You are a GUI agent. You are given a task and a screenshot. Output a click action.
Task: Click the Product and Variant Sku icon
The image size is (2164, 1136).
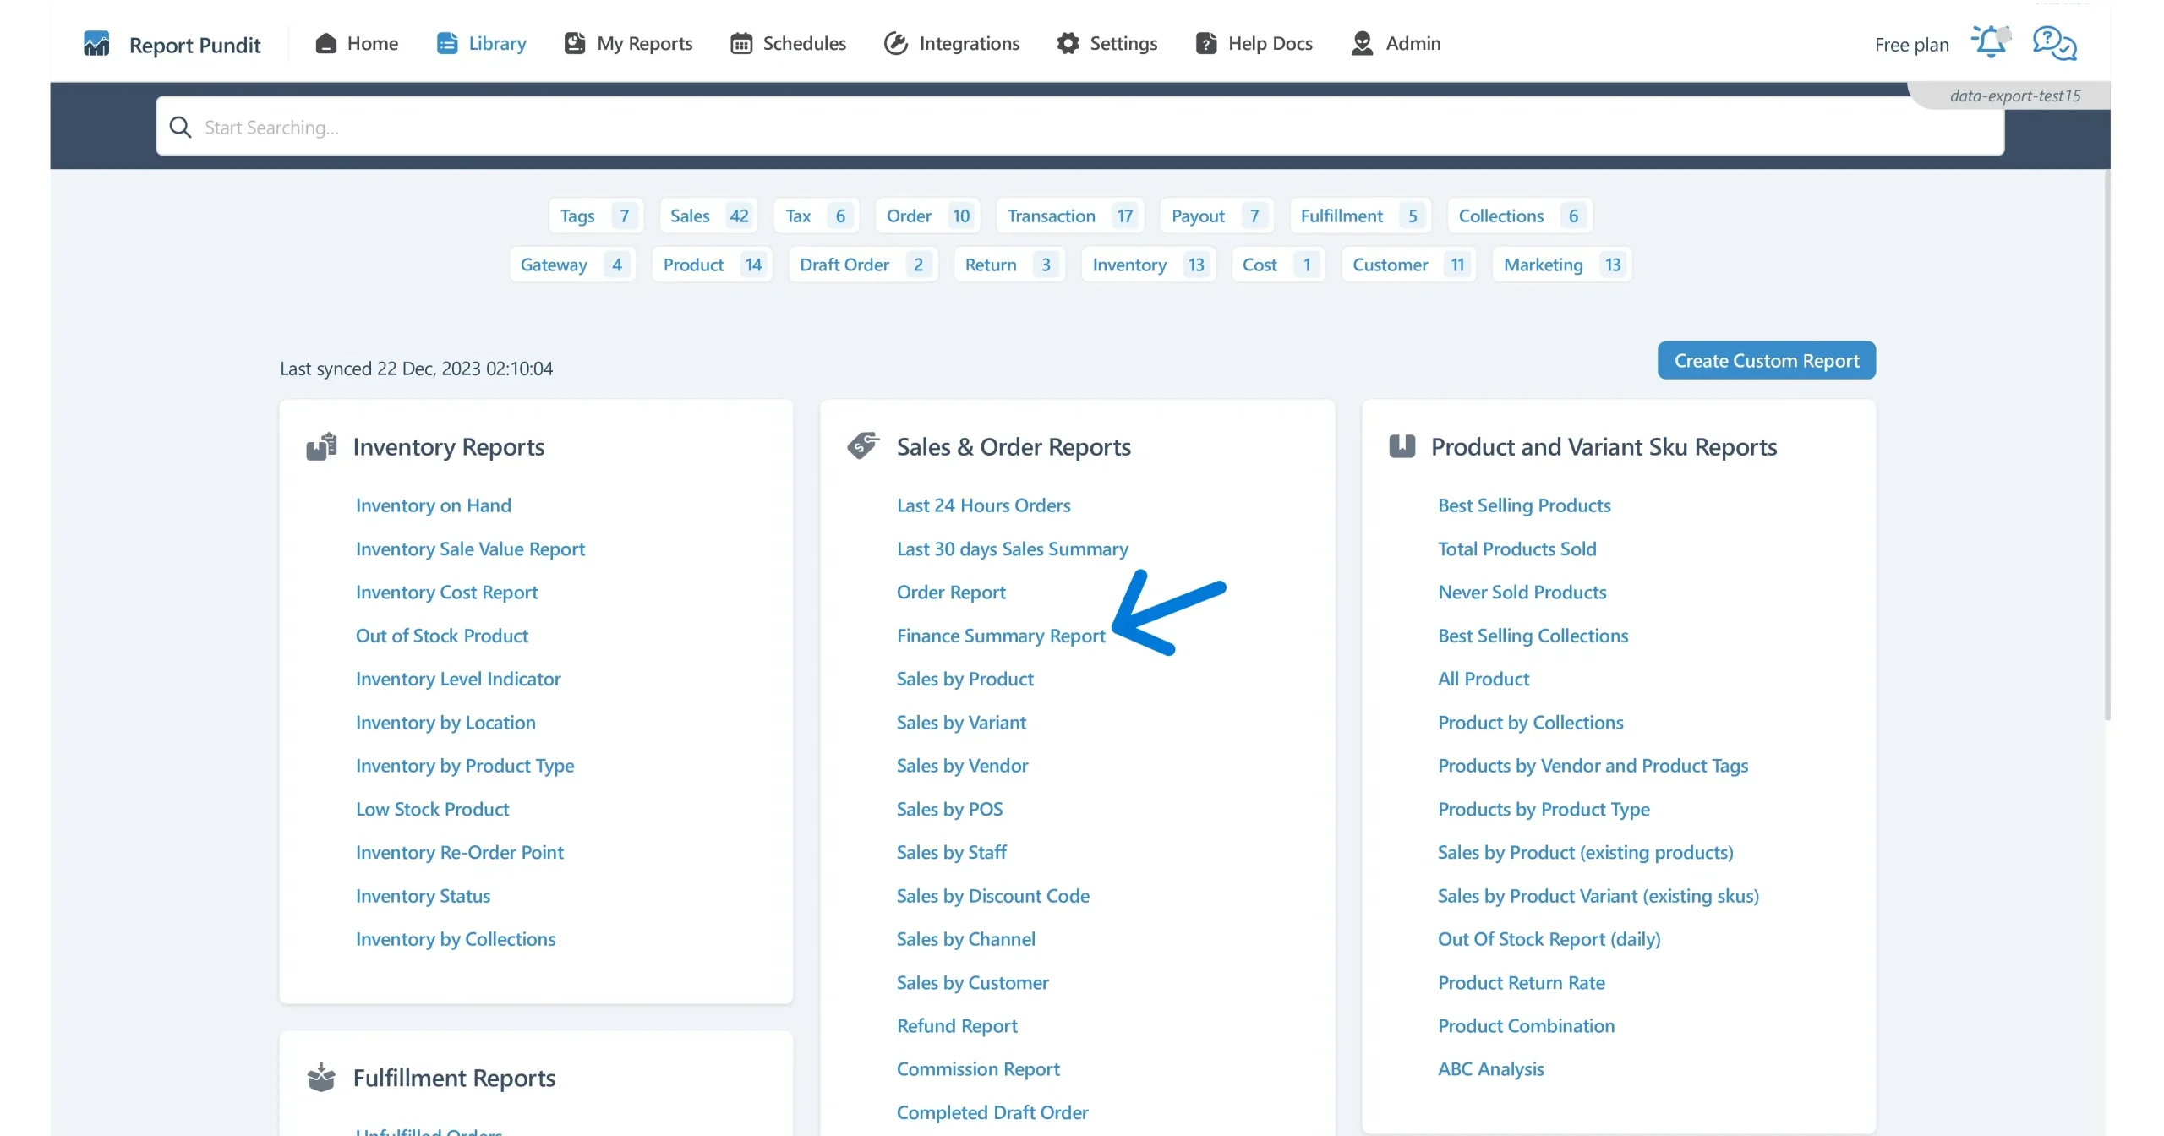[1402, 446]
